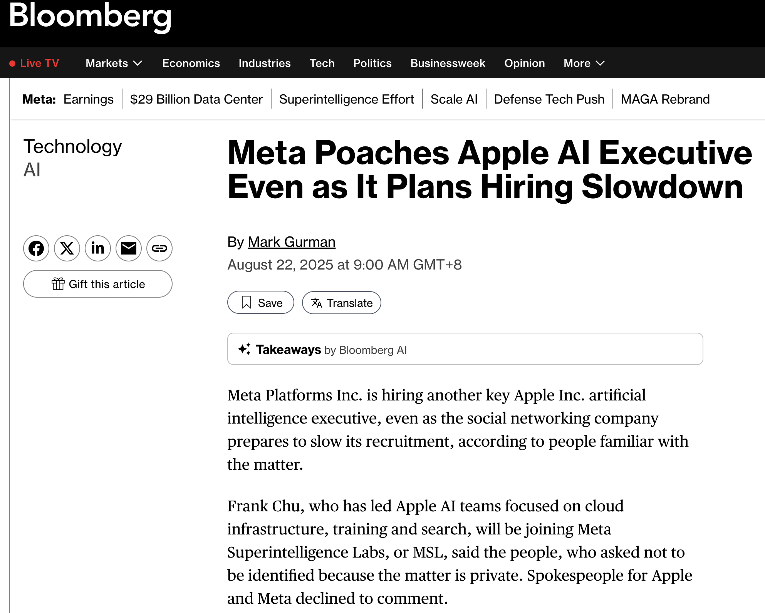The height and width of the screenshot is (613, 765).
Task: Copy article link icon
Action: (x=159, y=248)
